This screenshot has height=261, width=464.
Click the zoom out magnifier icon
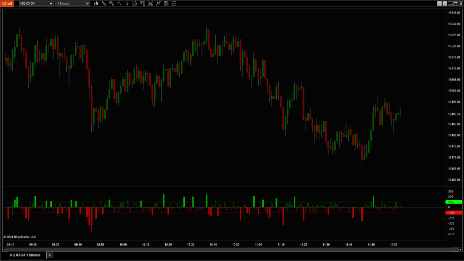[x=119, y=3]
